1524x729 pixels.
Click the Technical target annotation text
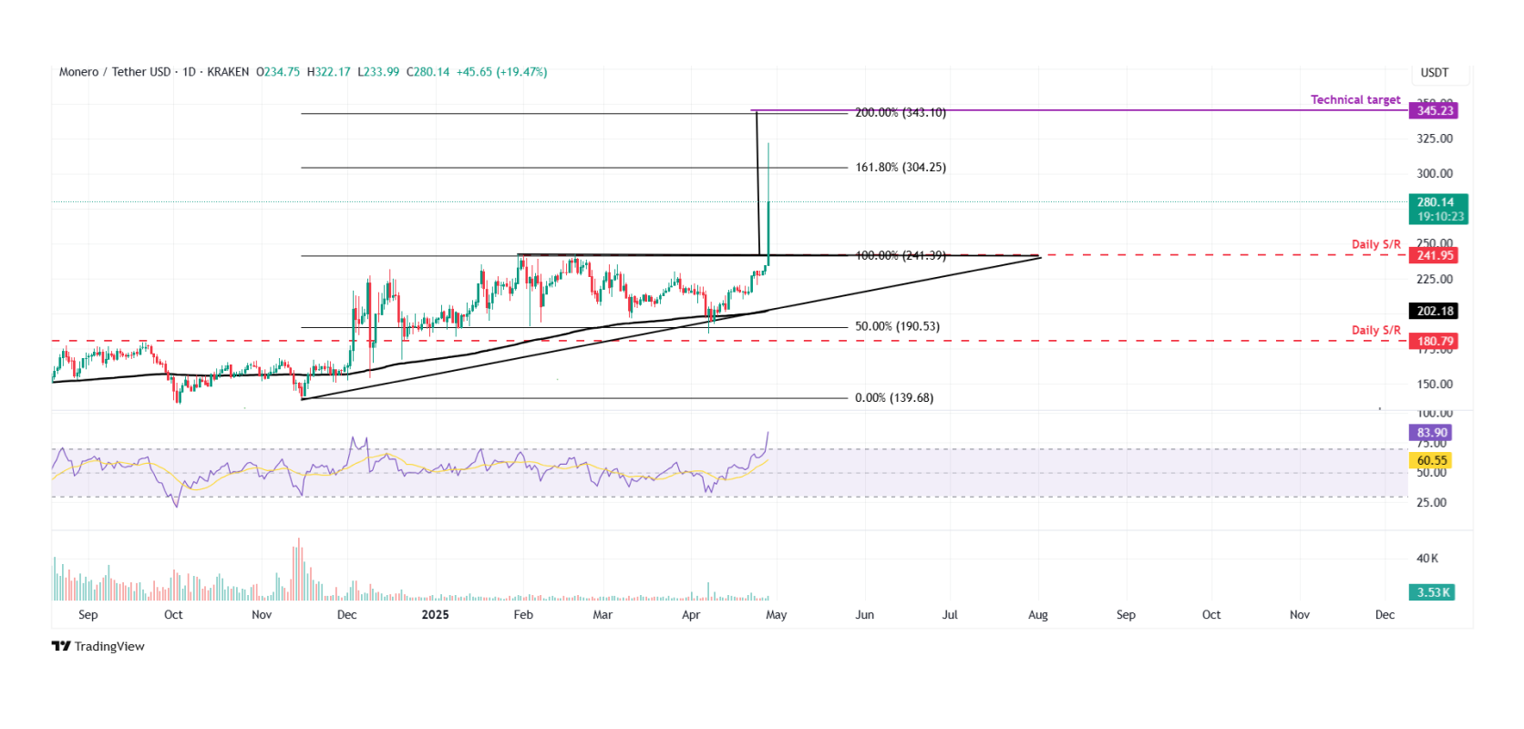[1355, 99]
